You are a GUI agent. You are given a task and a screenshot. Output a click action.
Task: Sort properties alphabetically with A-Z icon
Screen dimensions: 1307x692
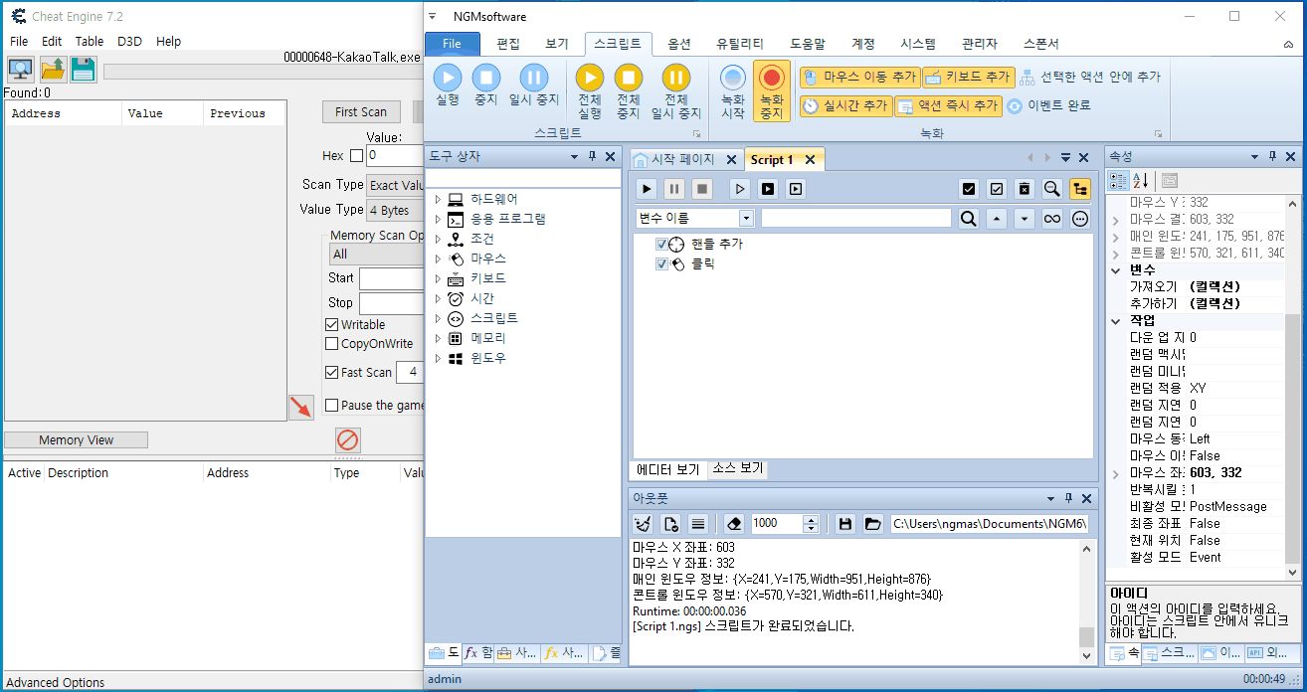pos(1140,180)
